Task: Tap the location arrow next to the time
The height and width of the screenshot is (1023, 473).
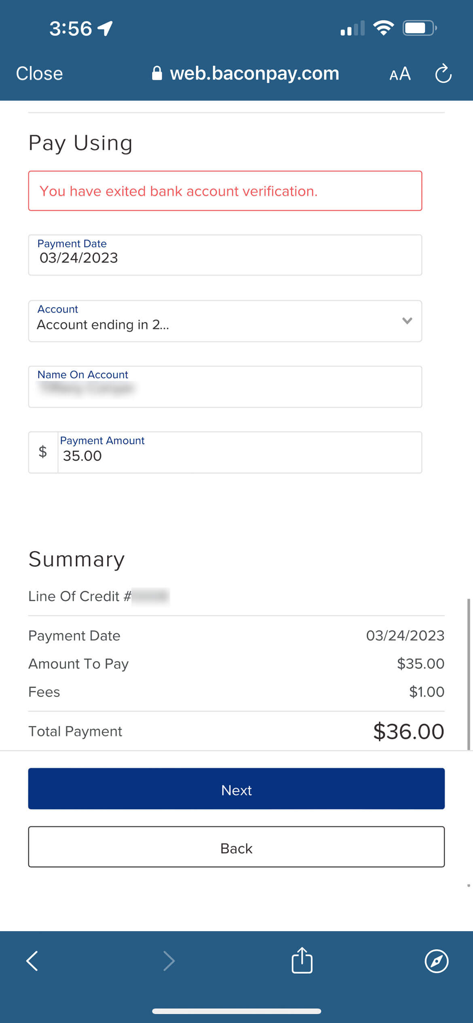Action: tap(106, 28)
